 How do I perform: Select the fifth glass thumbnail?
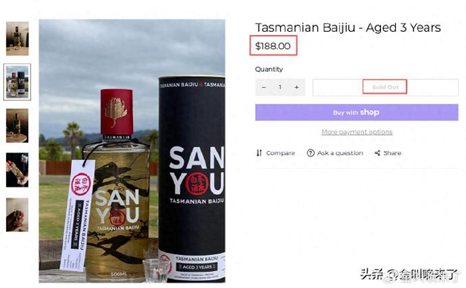[x=18, y=214]
